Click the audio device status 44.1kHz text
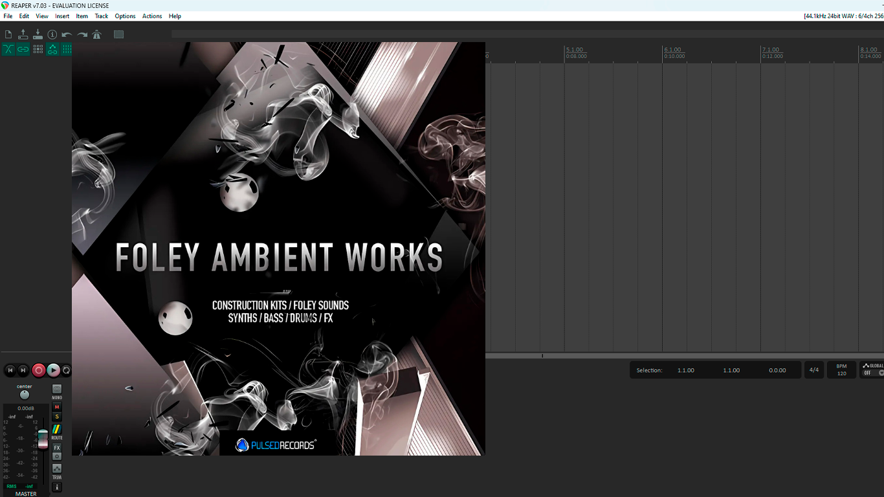 point(844,16)
